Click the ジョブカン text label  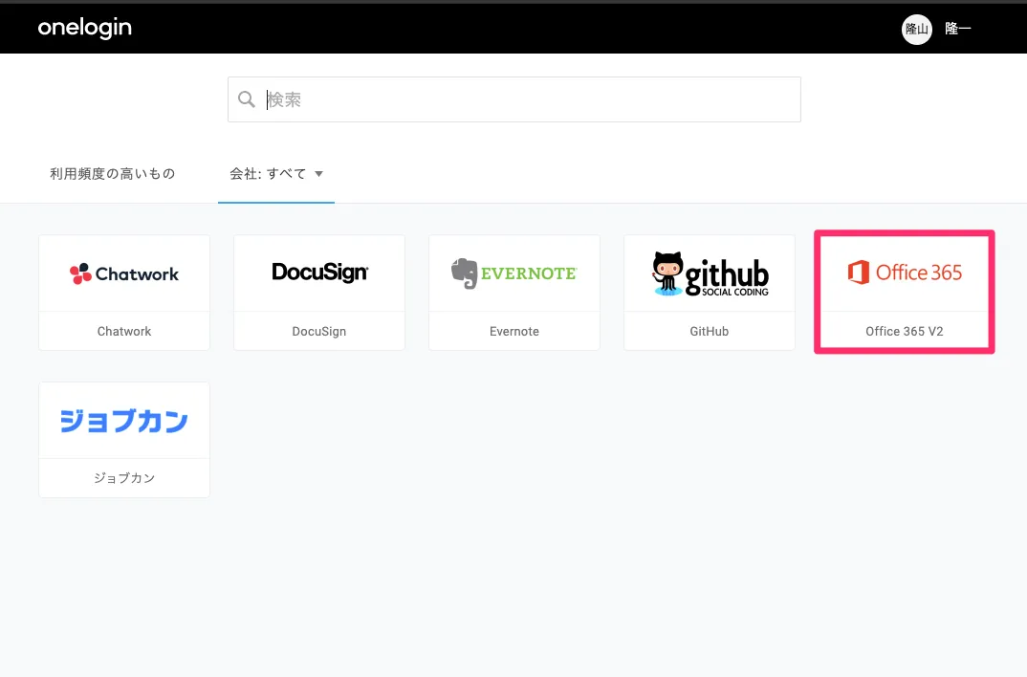124,478
